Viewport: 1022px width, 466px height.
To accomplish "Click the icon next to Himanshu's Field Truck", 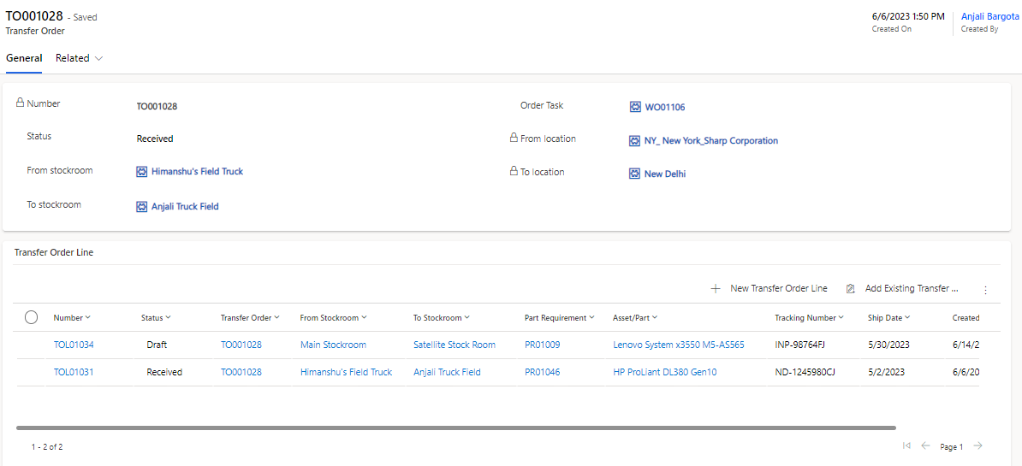I will 141,172.
